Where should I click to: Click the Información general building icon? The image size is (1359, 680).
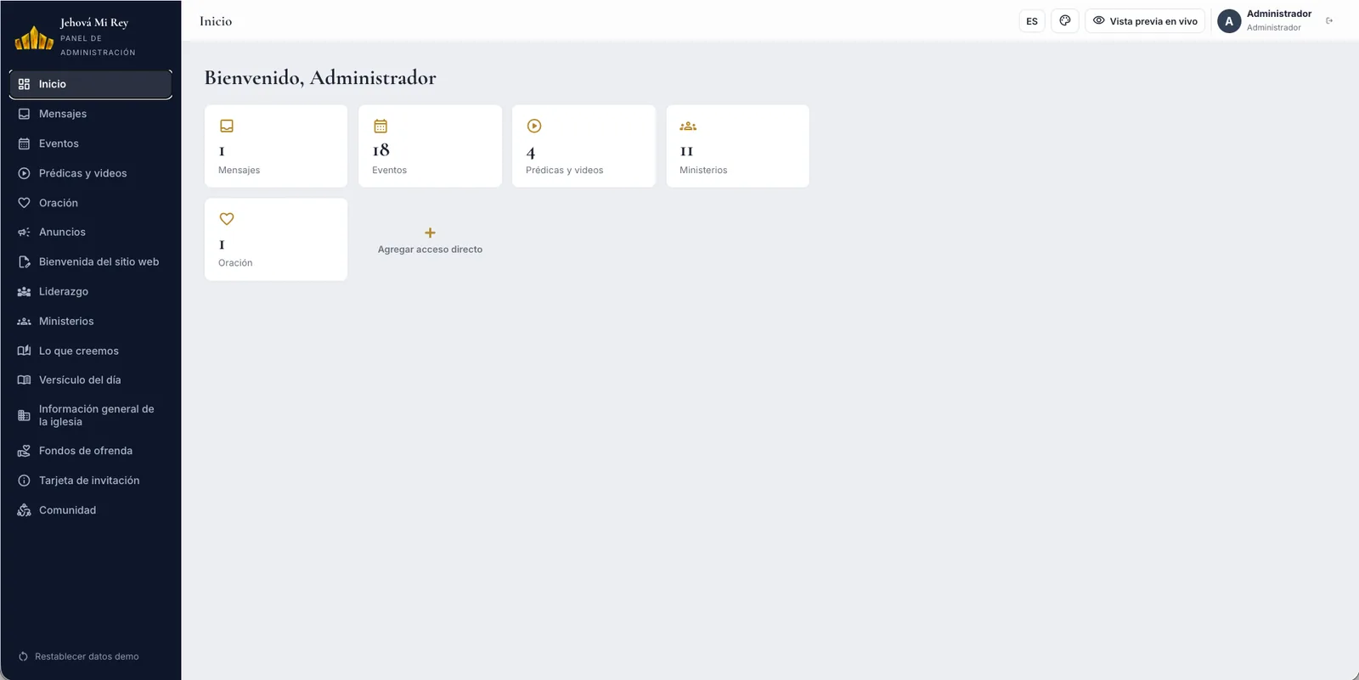(24, 415)
